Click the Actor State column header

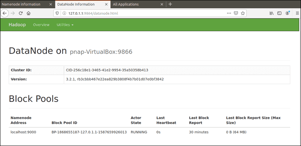click(x=136, y=120)
